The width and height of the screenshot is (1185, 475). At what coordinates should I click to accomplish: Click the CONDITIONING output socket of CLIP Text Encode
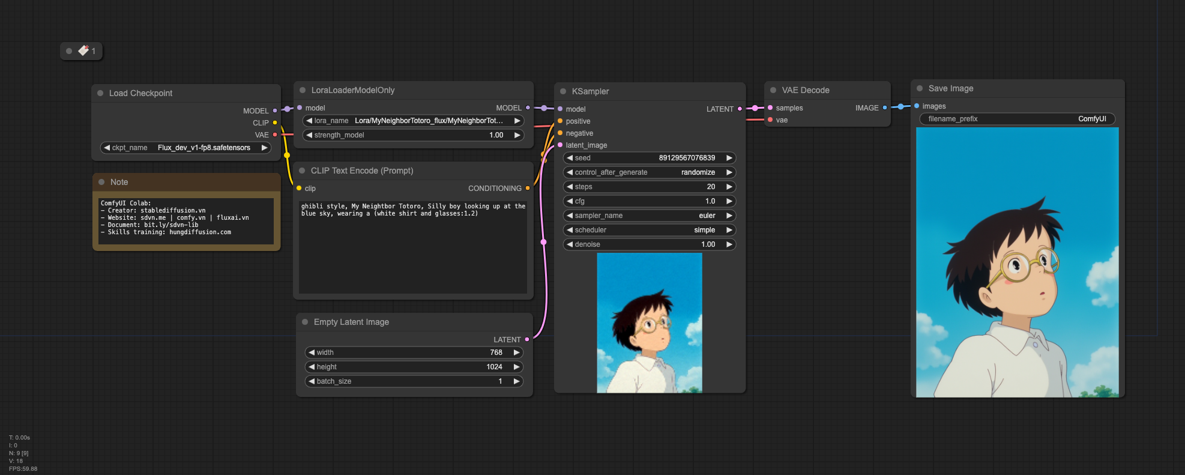click(x=528, y=189)
